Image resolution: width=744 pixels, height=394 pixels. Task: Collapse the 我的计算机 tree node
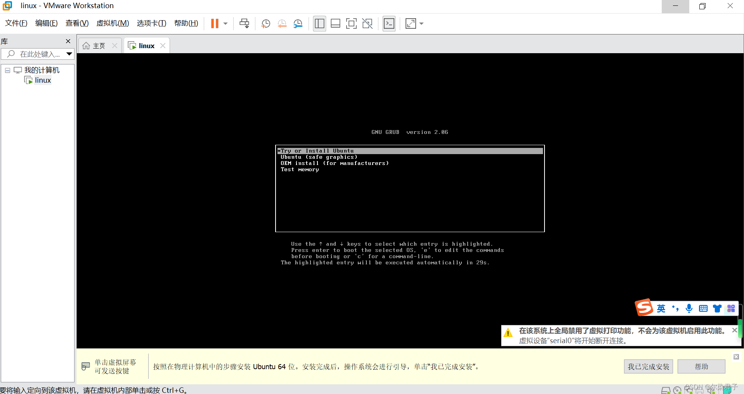pyautogui.click(x=7, y=70)
